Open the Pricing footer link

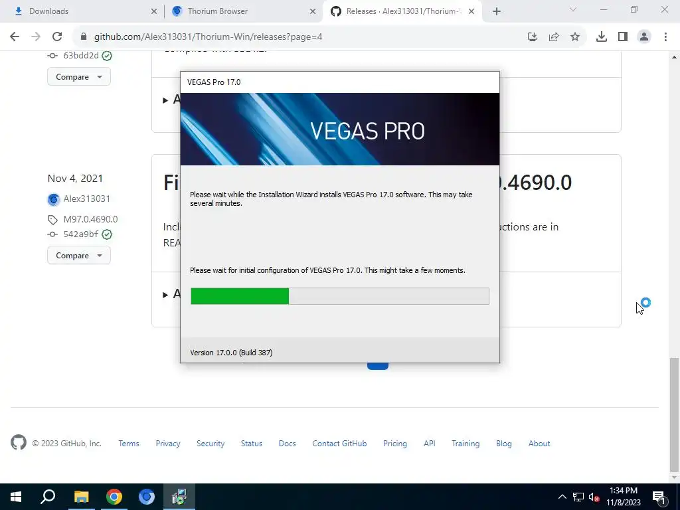tap(395, 444)
